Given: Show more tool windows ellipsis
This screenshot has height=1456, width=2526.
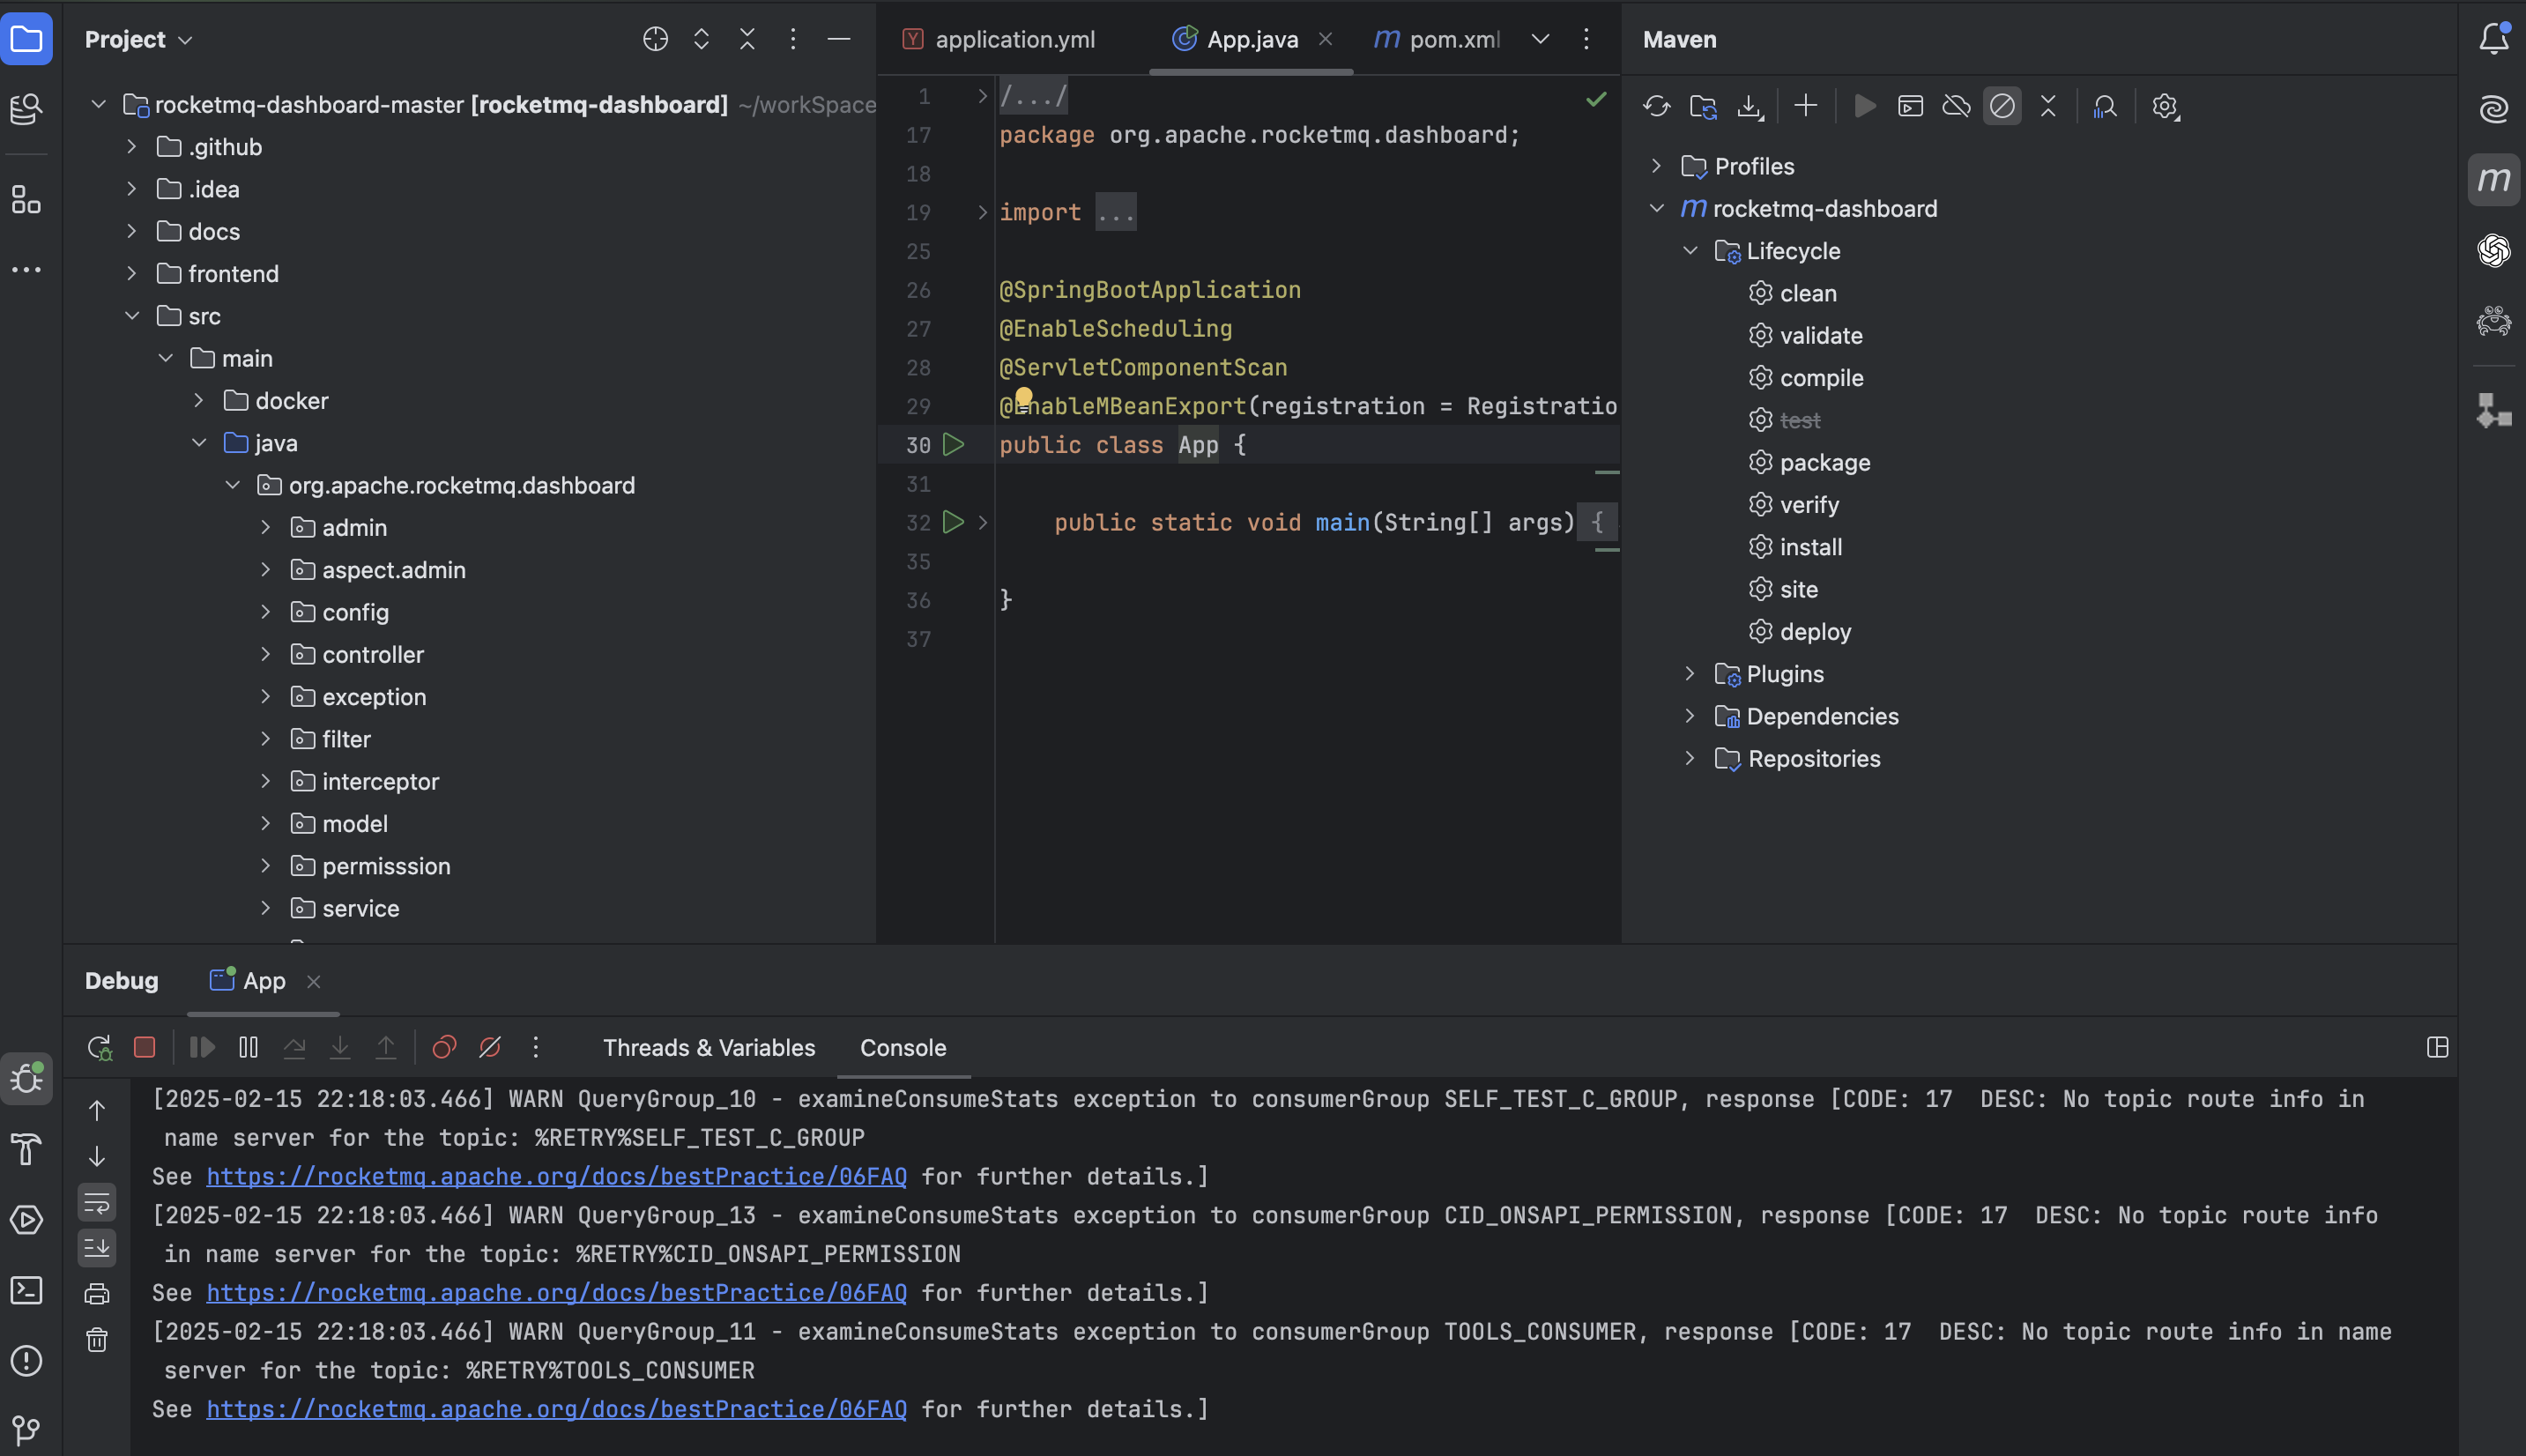Looking at the screenshot, I should [x=27, y=270].
